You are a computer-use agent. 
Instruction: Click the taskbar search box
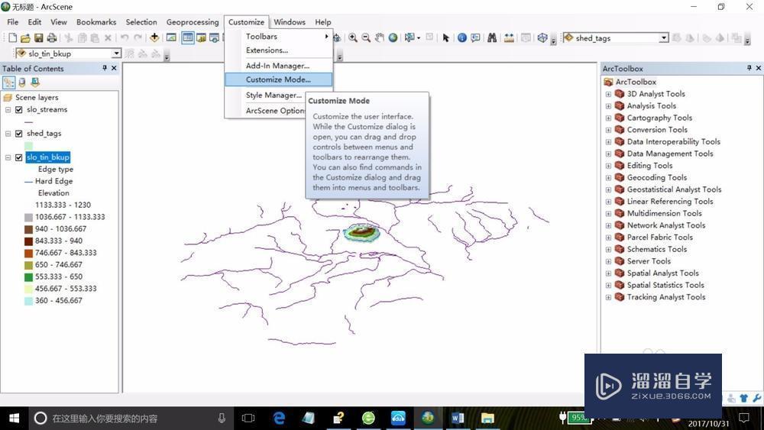(131, 419)
